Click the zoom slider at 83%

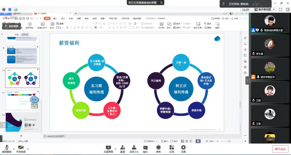click(229, 141)
